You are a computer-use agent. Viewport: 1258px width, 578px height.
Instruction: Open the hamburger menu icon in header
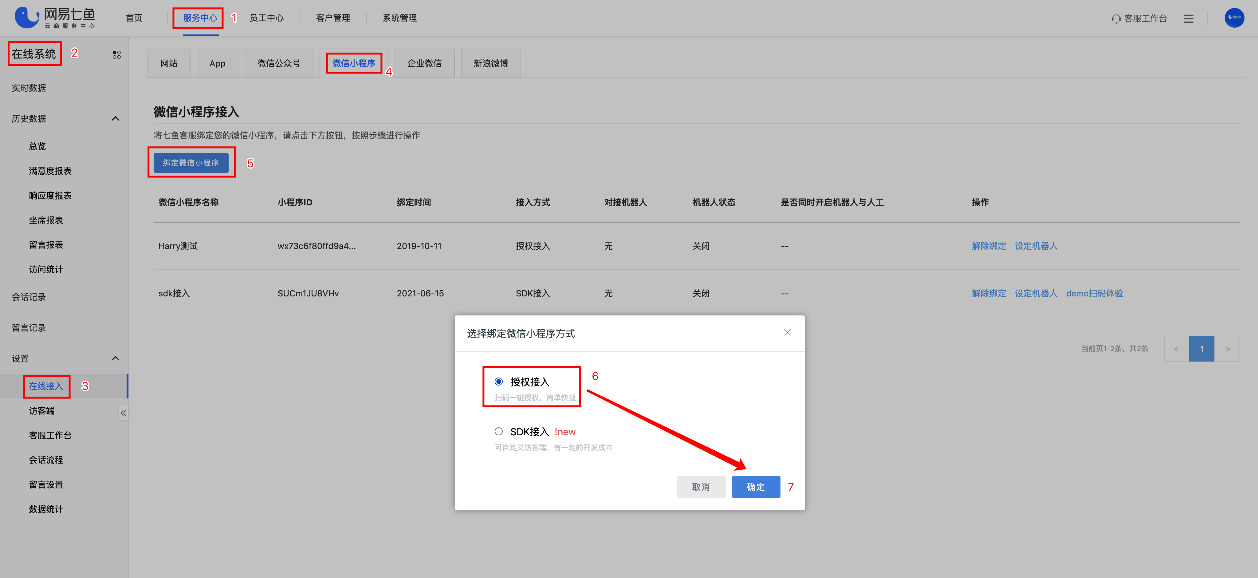[1189, 18]
